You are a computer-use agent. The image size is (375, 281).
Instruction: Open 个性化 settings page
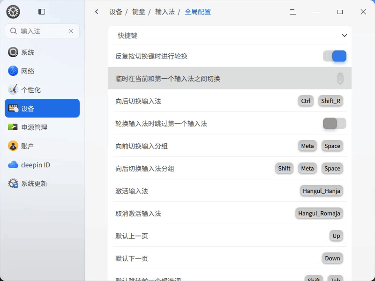pos(42,89)
